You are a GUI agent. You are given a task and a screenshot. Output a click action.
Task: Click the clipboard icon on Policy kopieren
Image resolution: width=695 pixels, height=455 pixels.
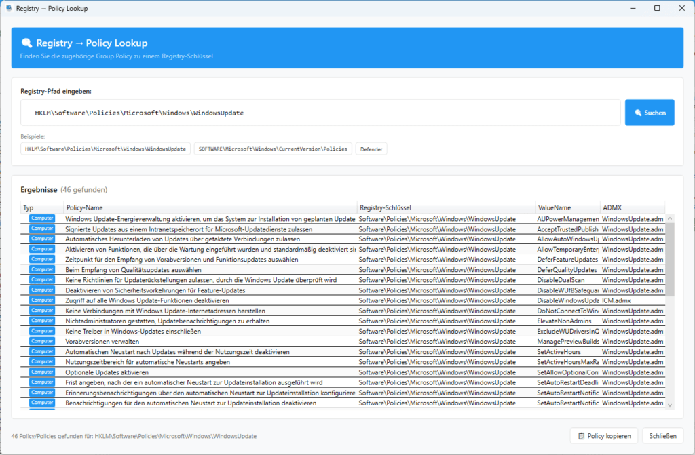[580, 435]
